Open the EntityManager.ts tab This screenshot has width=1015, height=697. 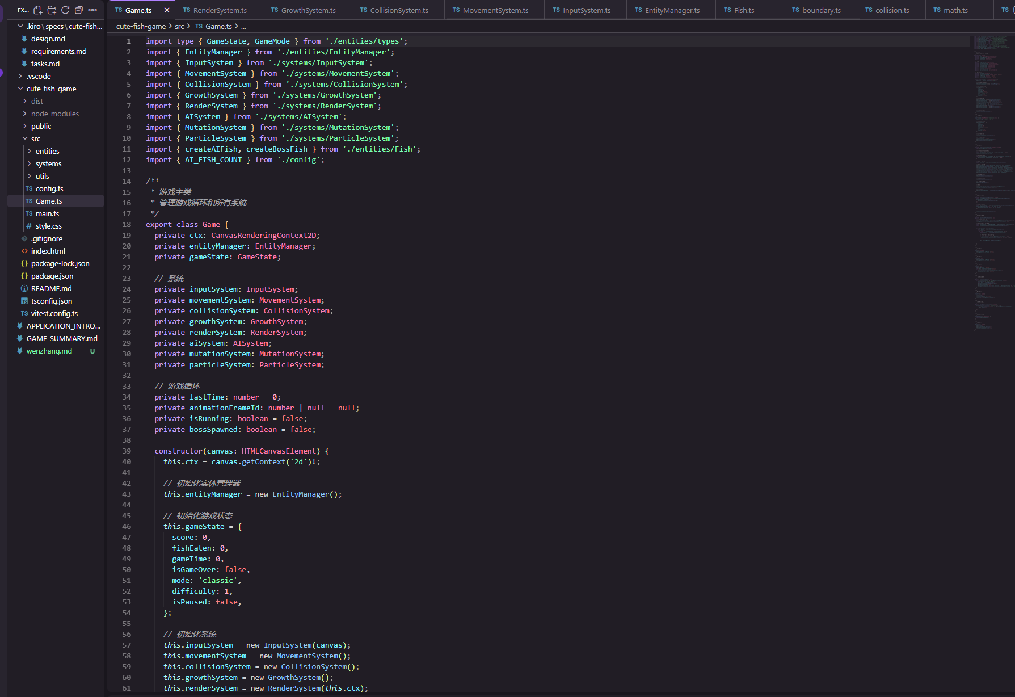(x=672, y=10)
